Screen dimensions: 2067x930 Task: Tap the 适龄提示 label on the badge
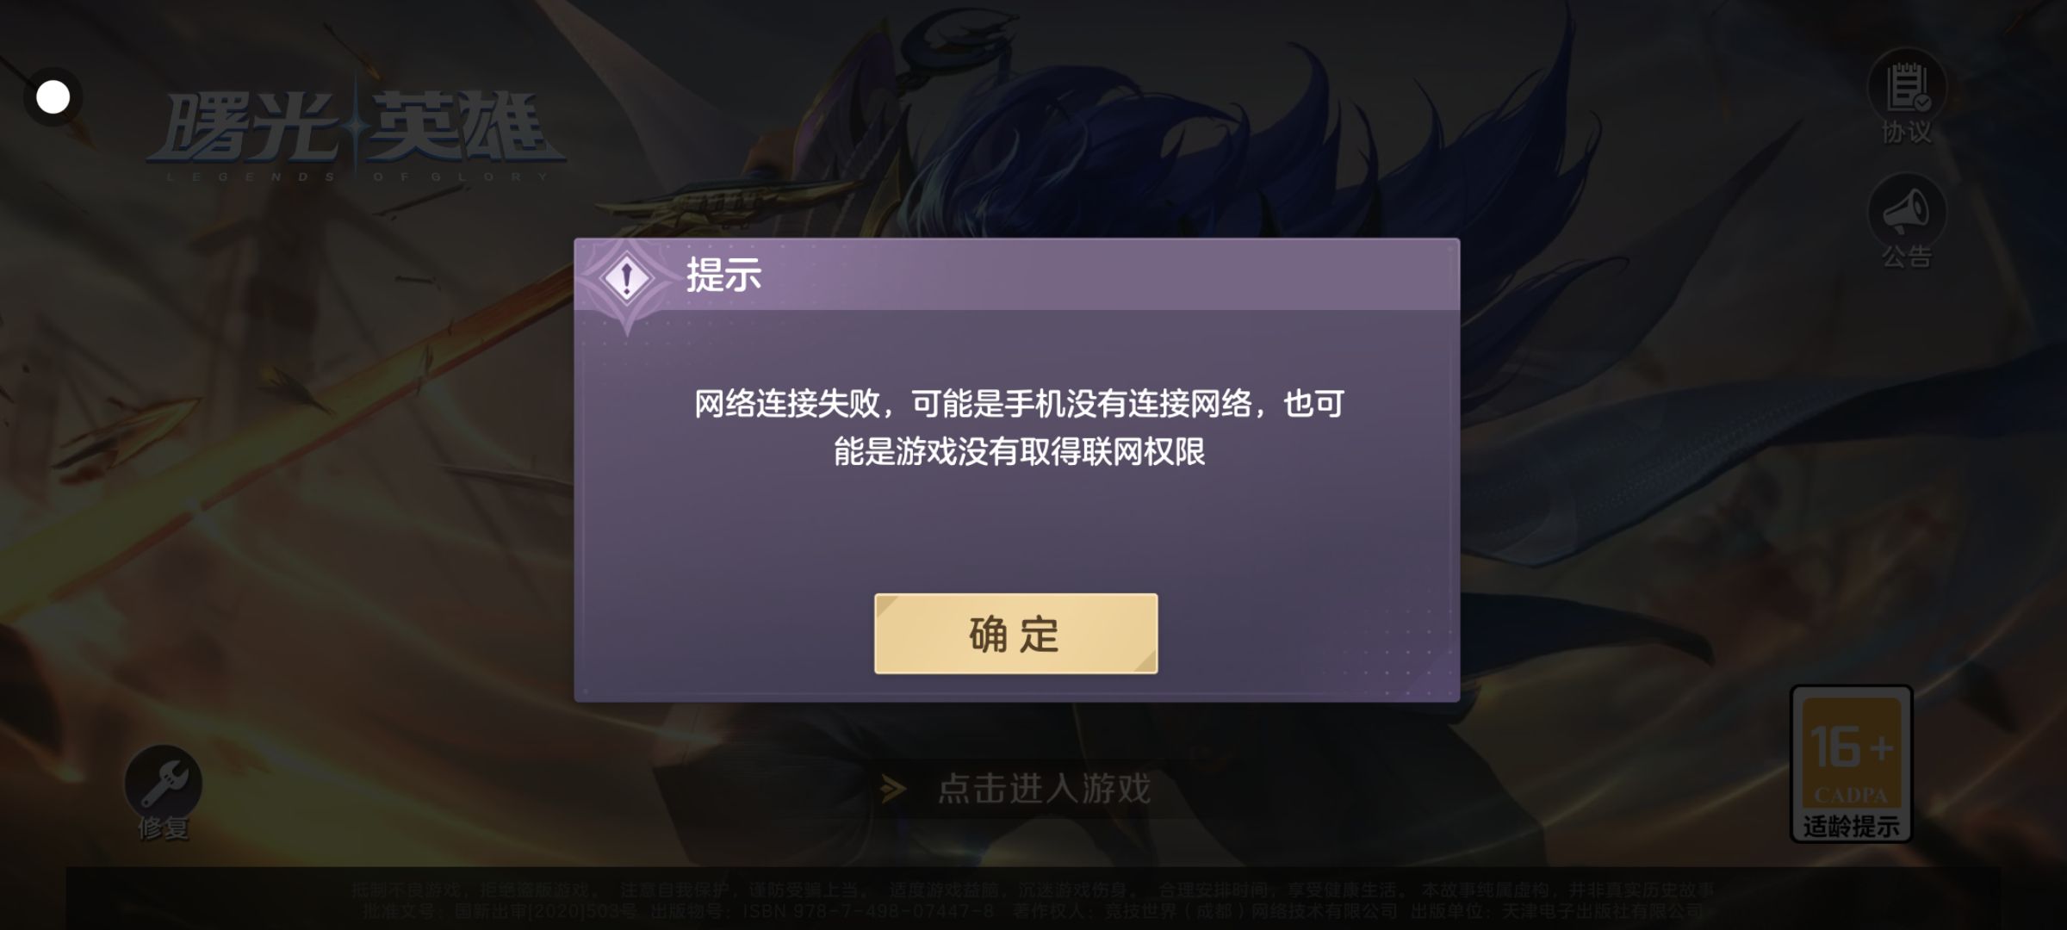(1852, 826)
